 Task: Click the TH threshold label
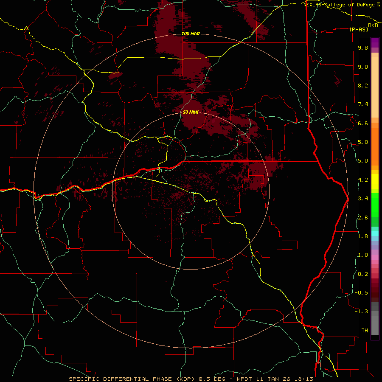click(365, 330)
